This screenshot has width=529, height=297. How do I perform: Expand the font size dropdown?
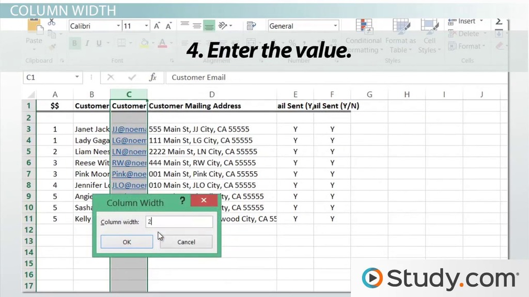146,26
